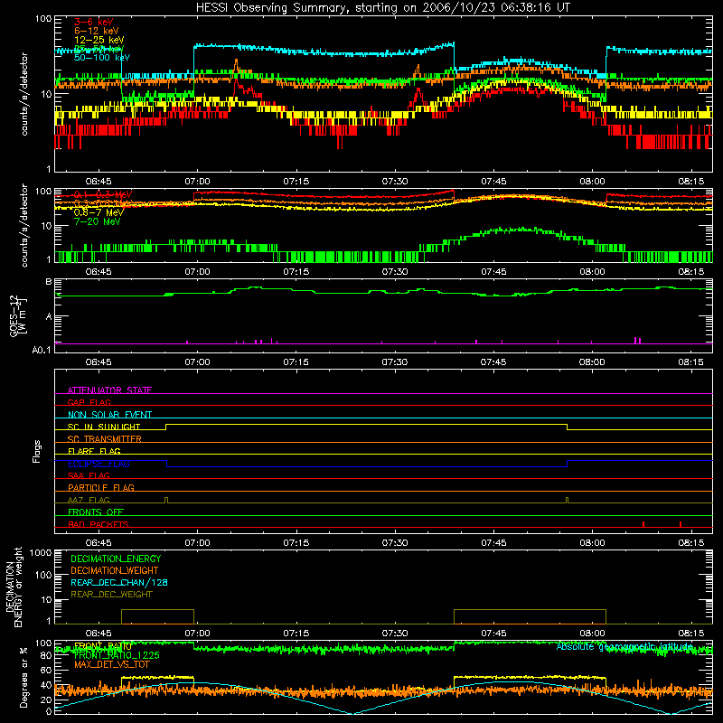Click the ECLIPSE_FLAG label
The width and height of the screenshot is (723, 723).
(x=99, y=464)
